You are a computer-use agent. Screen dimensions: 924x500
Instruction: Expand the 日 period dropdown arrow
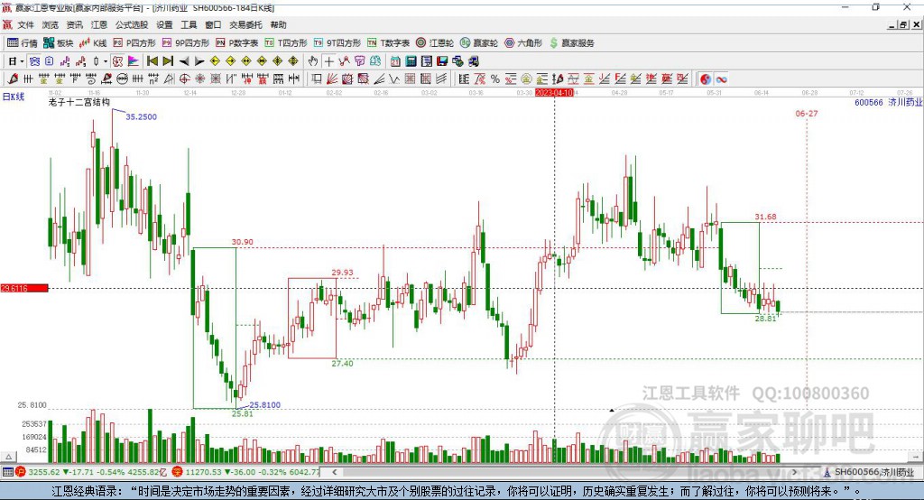22,61
